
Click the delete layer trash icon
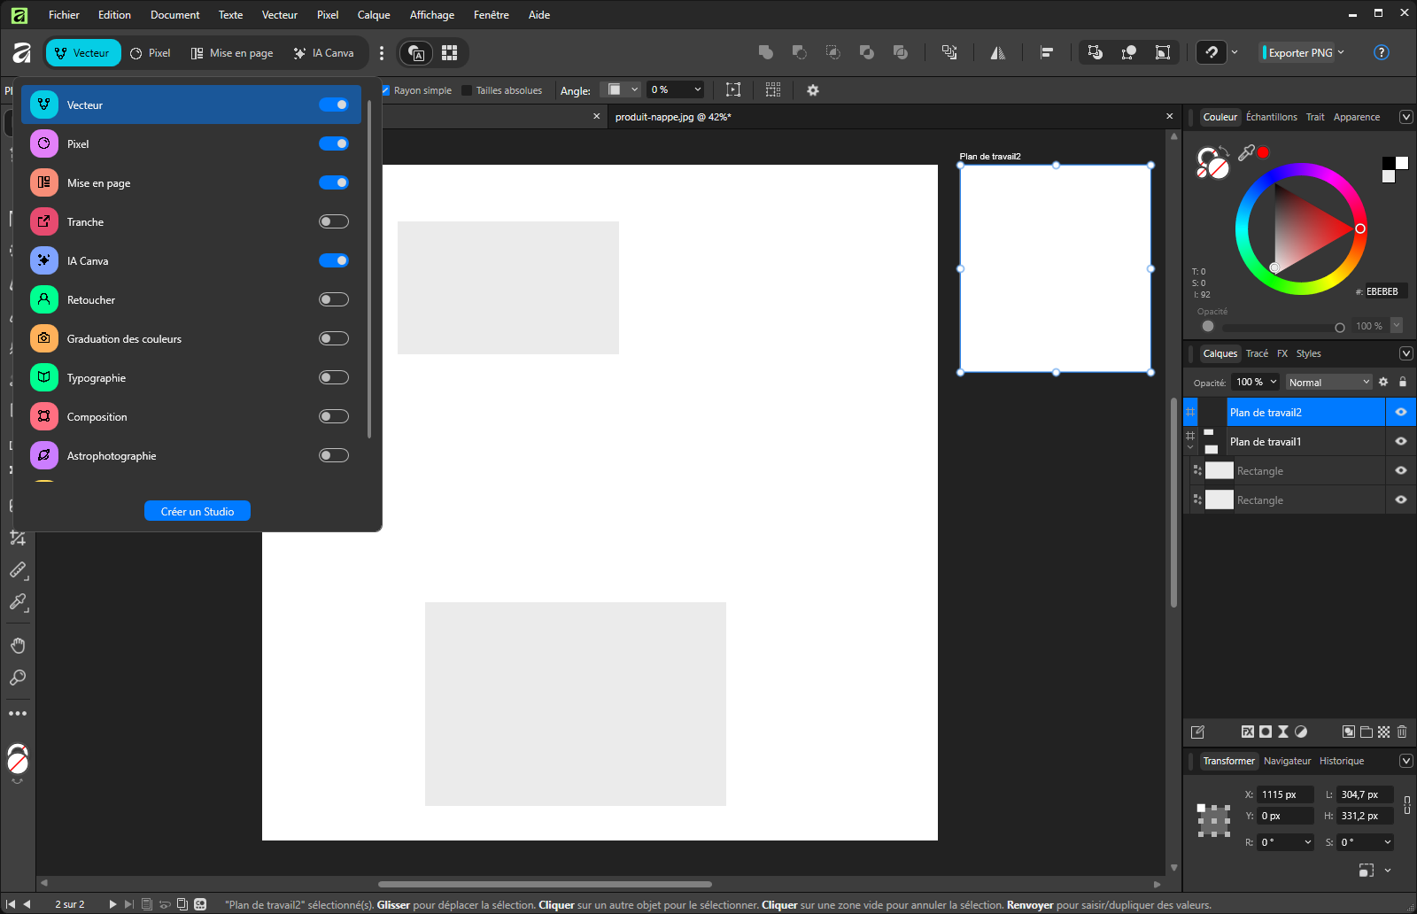pos(1402,732)
